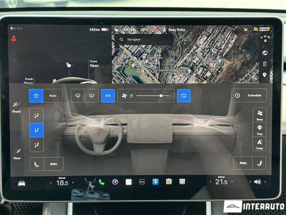Tap the Navigate search field
The height and width of the screenshot is (215, 286).
point(144,40)
